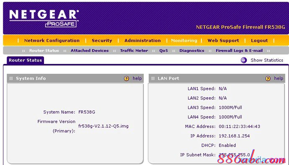Click the LAN3 Speed 1000M/Full value
This screenshot has width=289, height=165.
coord(230,107)
